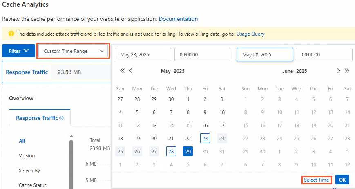Select May 28 in the calendar
355x189 pixels.
pos(171,152)
